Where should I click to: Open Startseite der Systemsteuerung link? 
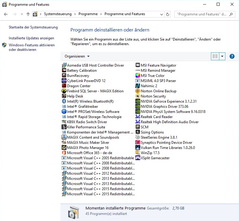(33, 27)
